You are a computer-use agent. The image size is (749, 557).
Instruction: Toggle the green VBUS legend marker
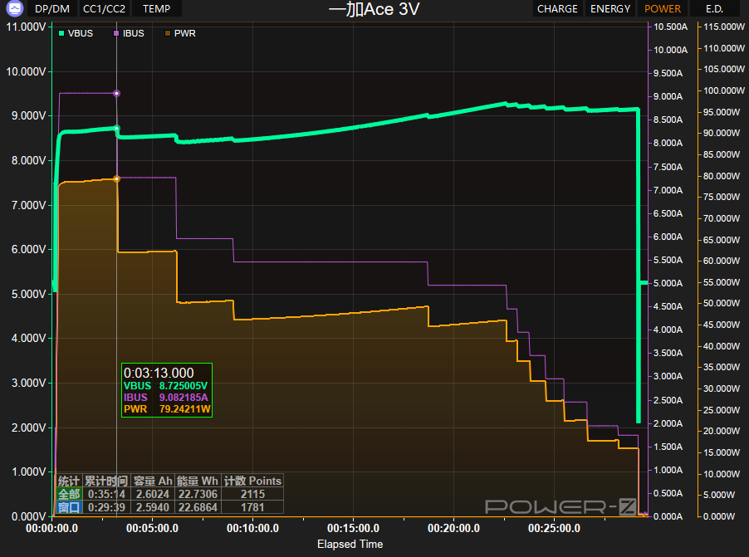[62, 33]
